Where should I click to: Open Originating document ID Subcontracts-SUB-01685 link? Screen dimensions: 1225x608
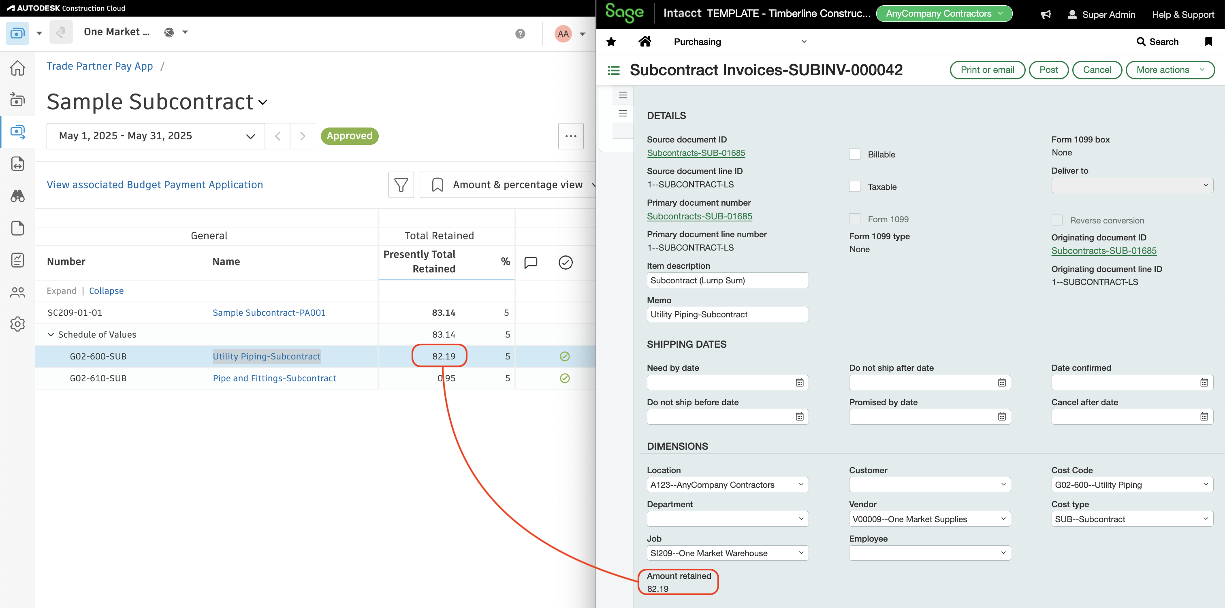coord(1104,251)
